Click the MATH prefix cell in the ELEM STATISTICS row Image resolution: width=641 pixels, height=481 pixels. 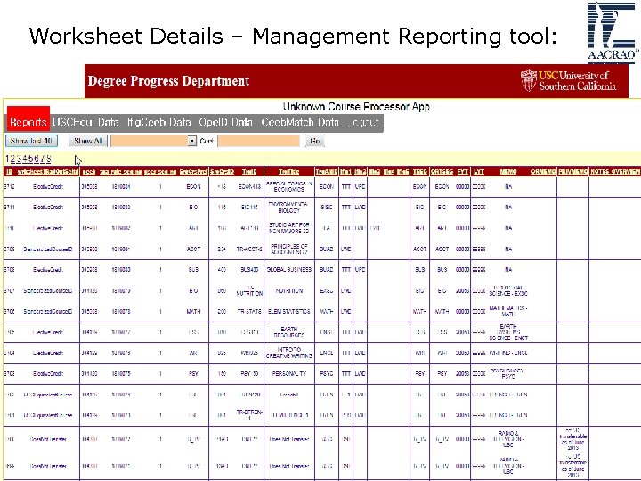point(193,311)
